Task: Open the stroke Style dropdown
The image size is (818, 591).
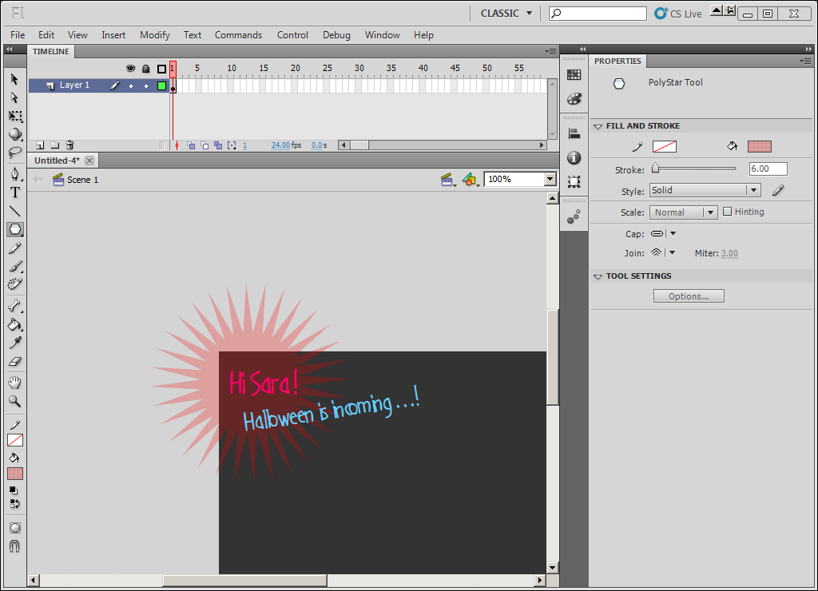Action: [705, 190]
